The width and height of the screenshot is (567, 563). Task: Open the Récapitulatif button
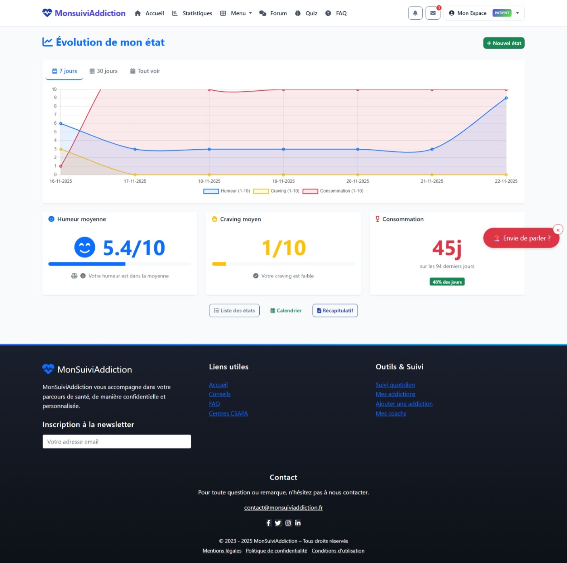(335, 311)
